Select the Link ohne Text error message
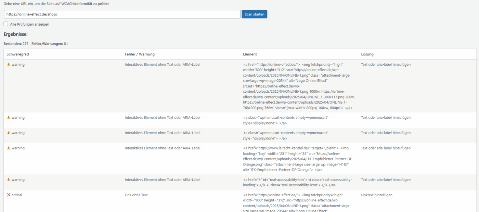Image resolution: width=479 pixels, height=212 pixels. coord(136,195)
